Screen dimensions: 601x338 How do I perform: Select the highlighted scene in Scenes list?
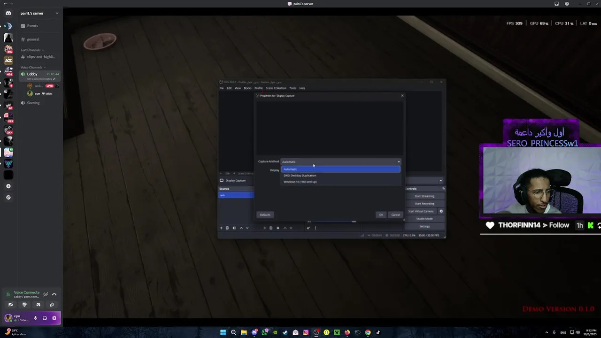[x=236, y=195]
